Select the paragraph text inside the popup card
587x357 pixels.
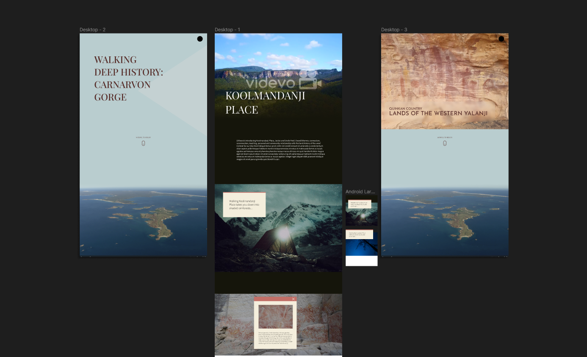click(x=275, y=338)
